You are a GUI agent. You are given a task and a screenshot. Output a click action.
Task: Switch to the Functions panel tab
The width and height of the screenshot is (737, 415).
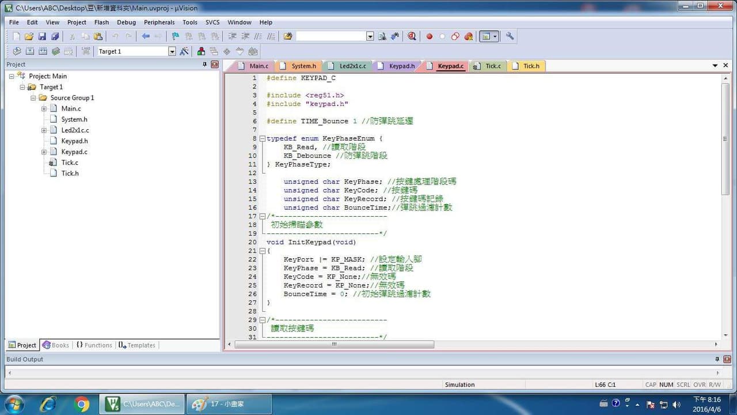94,345
